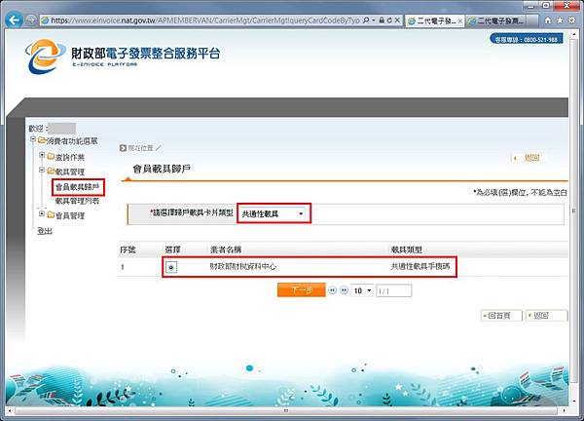Click the 回首頁 button
584x421 pixels.
pos(501,316)
